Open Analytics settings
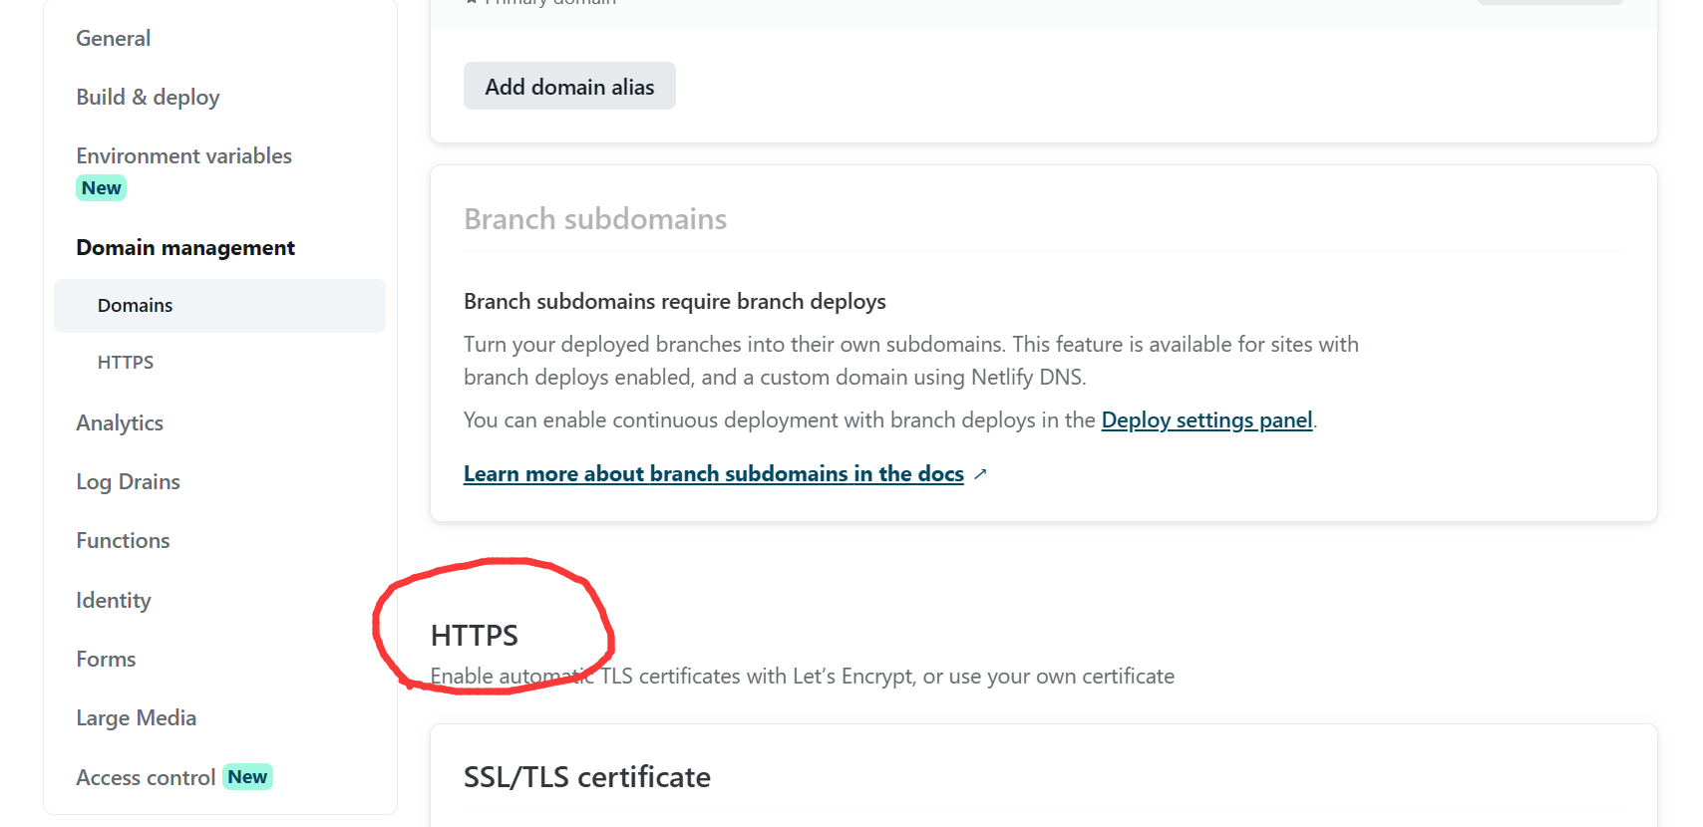Image resolution: width=1703 pixels, height=827 pixels. 120,423
